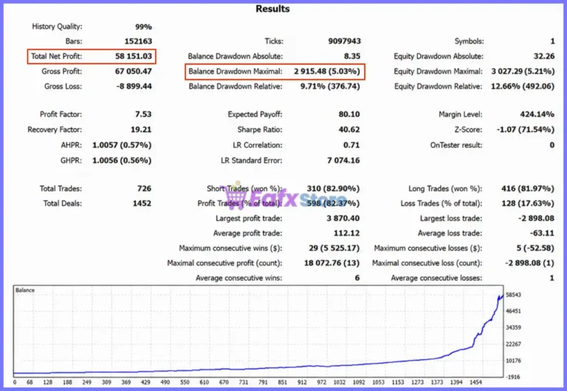Click Maximum consecutive wins value 29 (5 525.17)
Screen dimensions: 567x391
pyautogui.click(x=334, y=248)
